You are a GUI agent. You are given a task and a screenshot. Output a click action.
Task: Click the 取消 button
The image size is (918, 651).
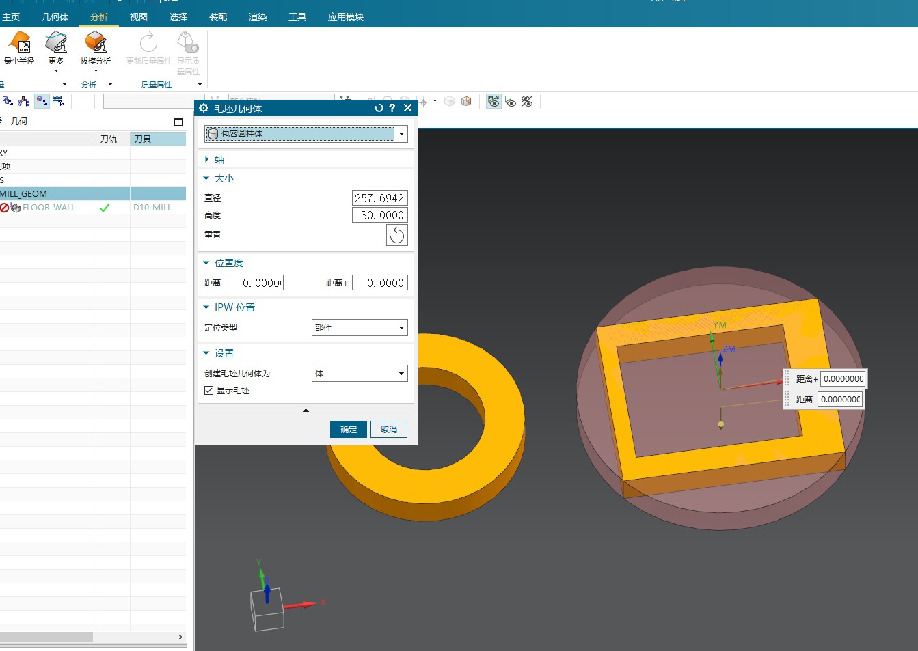point(389,429)
